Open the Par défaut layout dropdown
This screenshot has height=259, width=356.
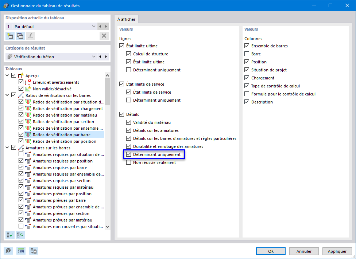[x=51, y=27]
